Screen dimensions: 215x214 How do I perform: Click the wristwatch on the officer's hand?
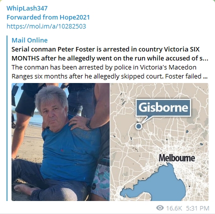(x=89, y=124)
